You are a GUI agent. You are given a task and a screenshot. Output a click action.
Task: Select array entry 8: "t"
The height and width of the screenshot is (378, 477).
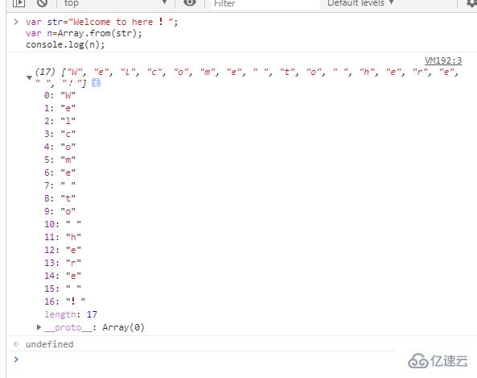60,198
